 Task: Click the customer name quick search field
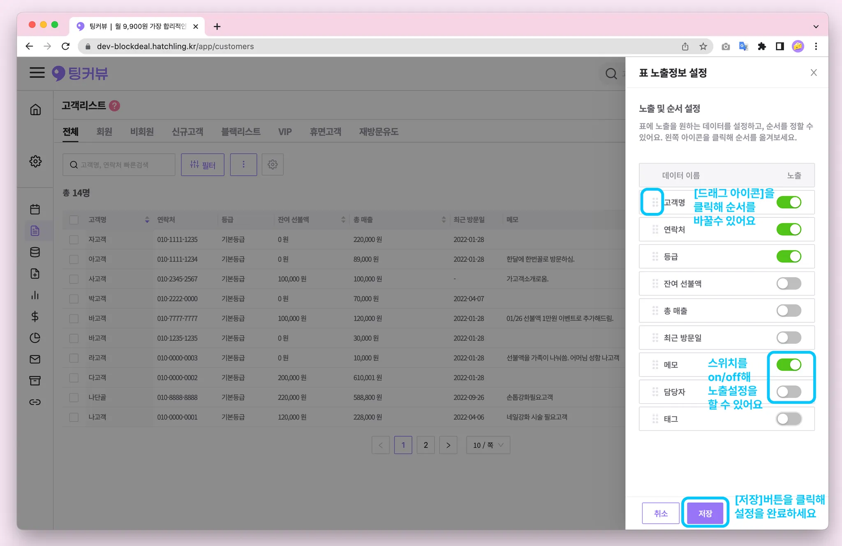119,164
